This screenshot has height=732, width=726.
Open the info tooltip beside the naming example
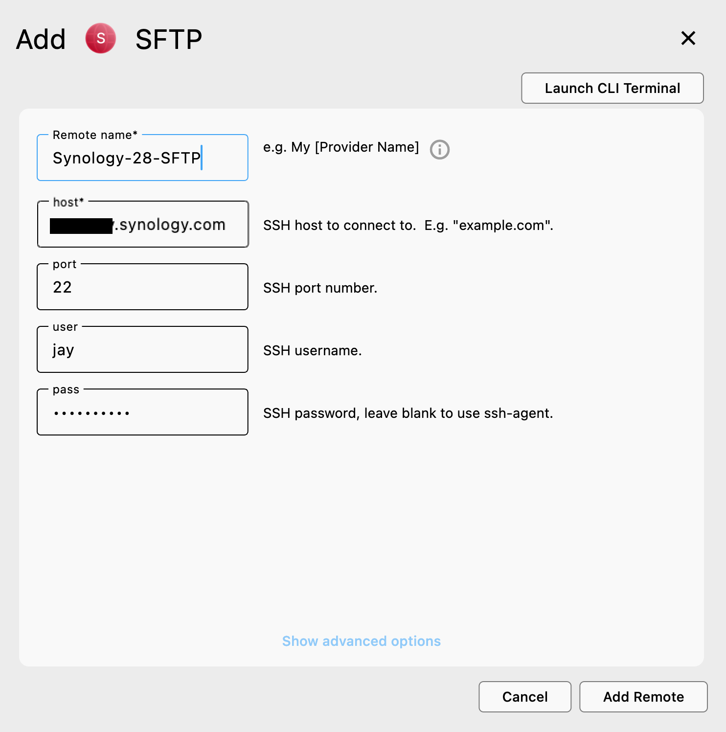pos(440,150)
